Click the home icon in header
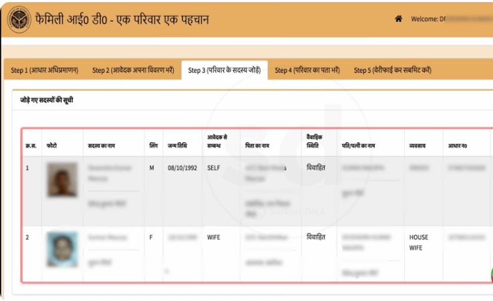 [399, 19]
